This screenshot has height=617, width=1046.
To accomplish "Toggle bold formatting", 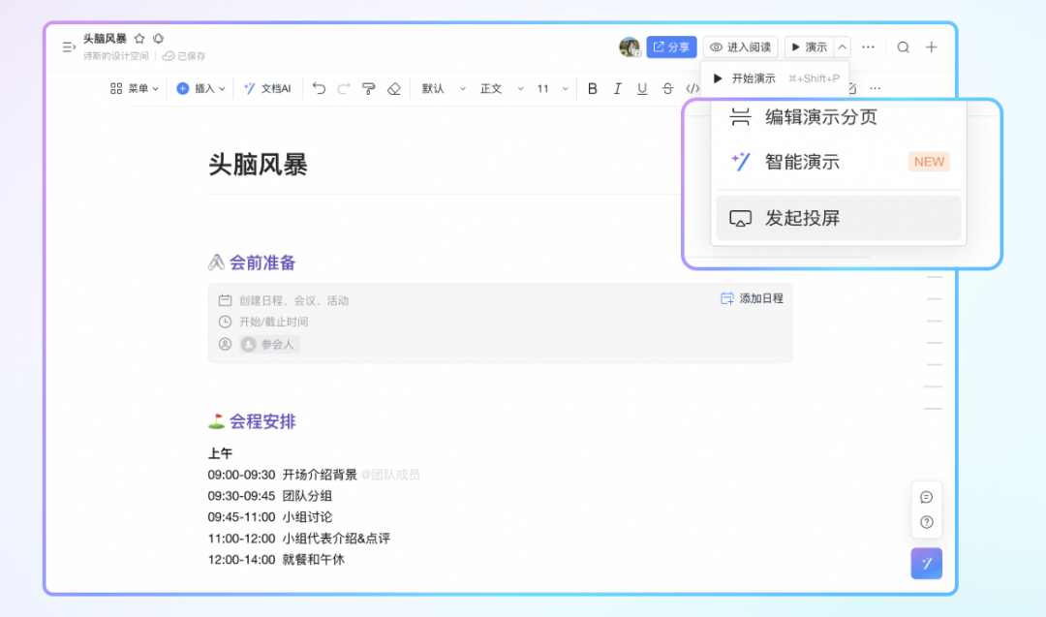I will (593, 88).
